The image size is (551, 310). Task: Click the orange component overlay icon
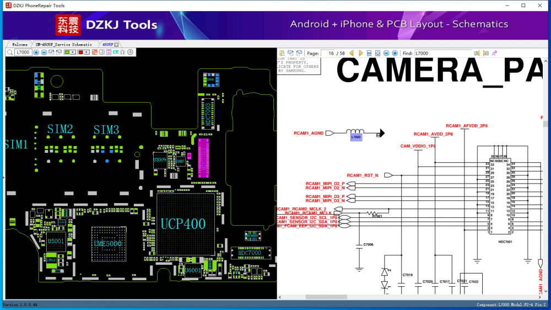pos(95,52)
